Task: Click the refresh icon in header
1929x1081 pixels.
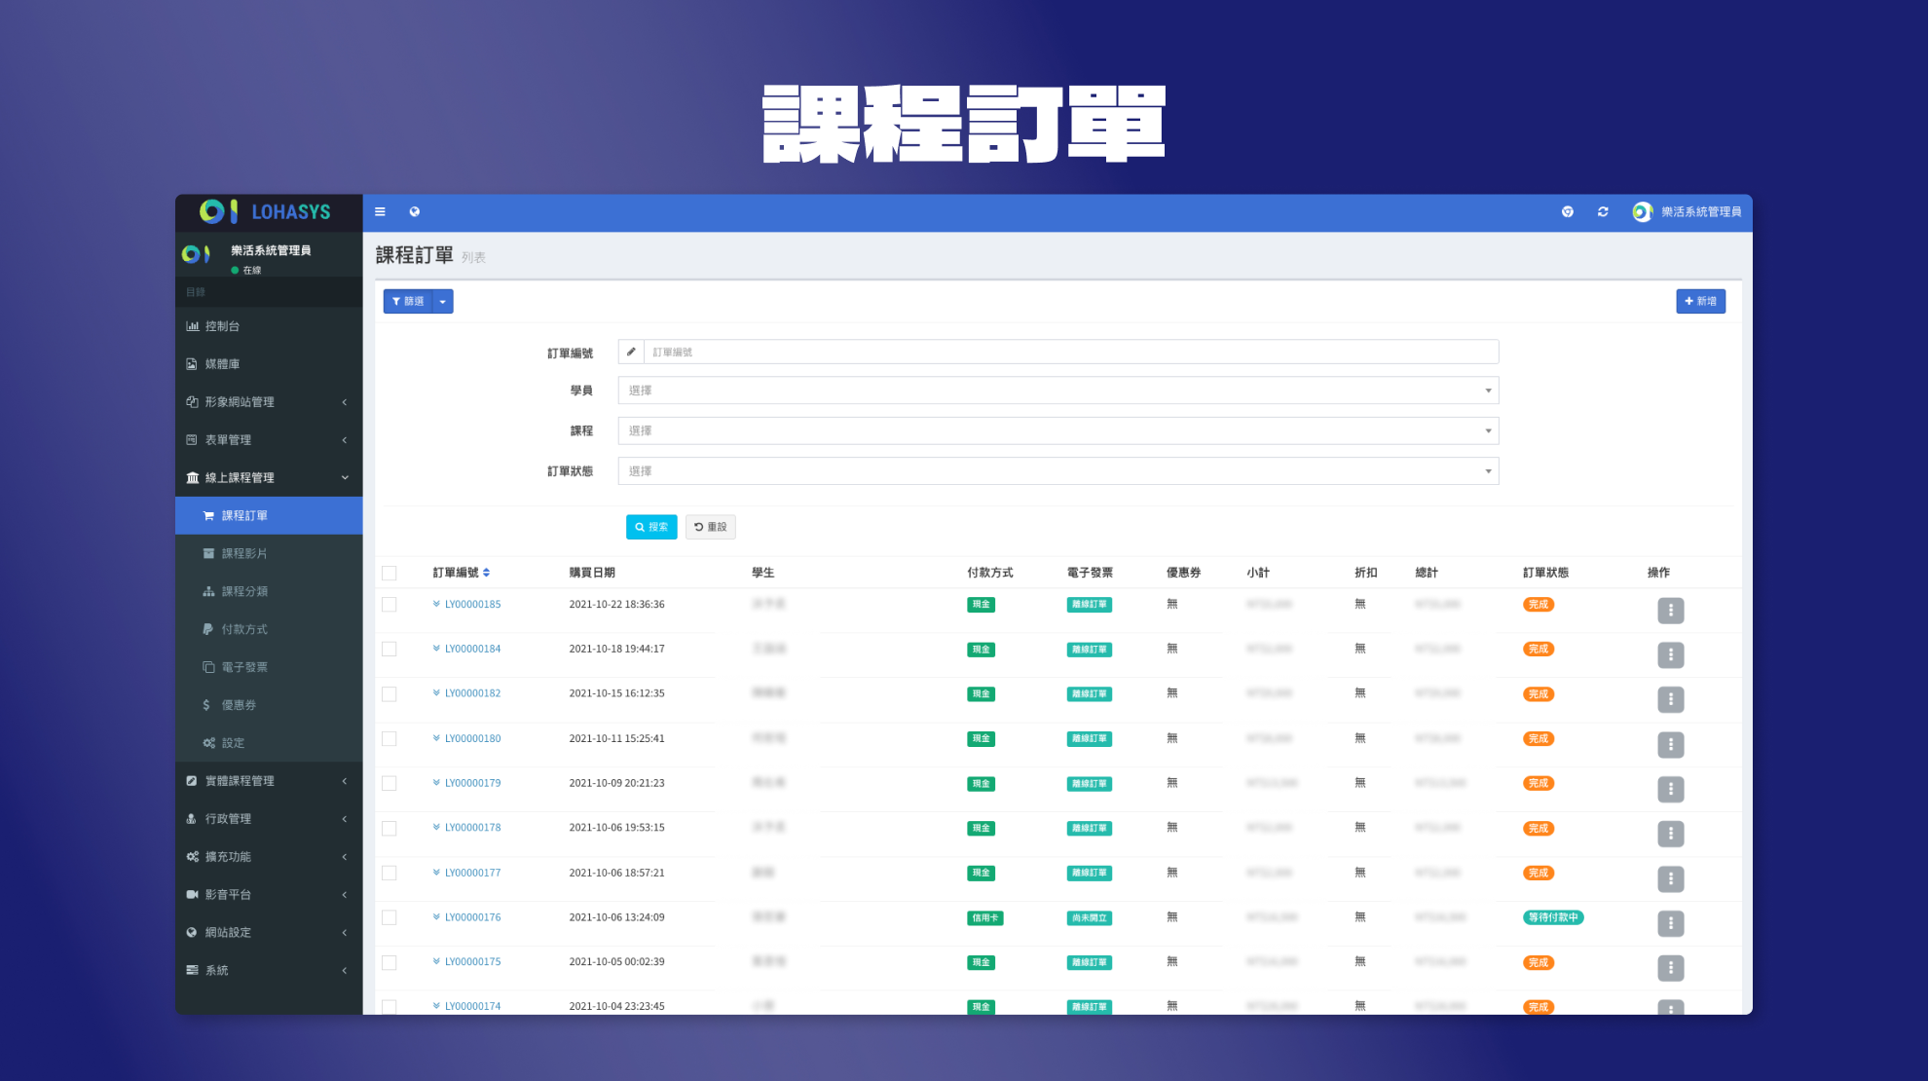Action: pos(1603,211)
